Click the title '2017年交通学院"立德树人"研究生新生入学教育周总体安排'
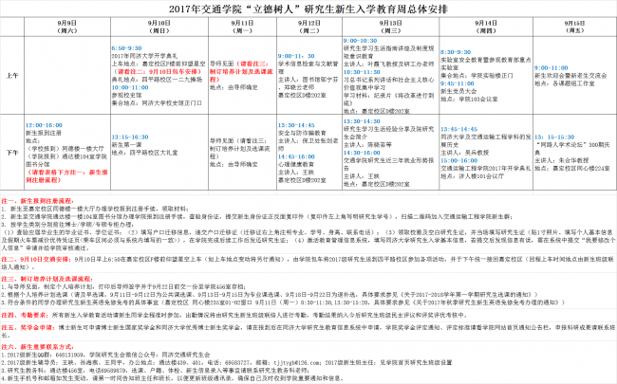This screenshot has height=384, width=617. pos(308,9)
